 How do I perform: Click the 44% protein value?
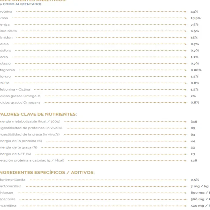(194, 12)
